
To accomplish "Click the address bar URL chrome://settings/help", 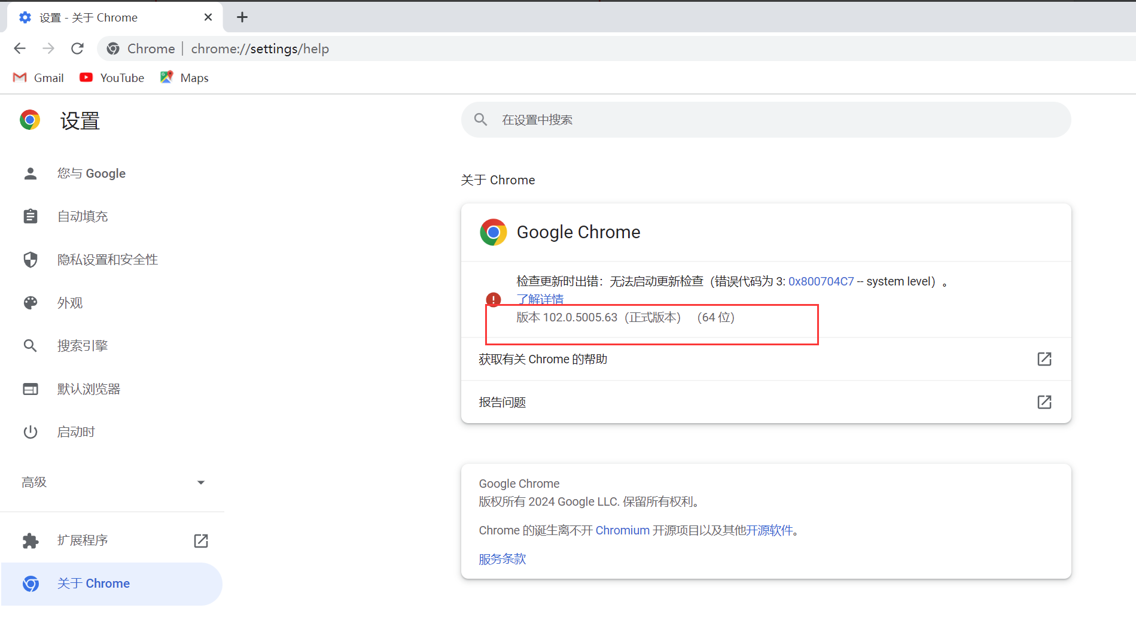I will point(260,48).
